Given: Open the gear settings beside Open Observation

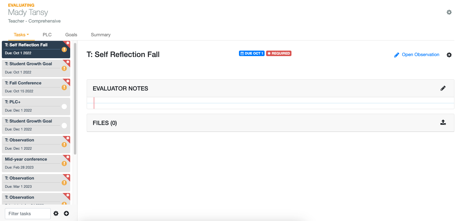Looking at the screenshot, I should pos(449,55).
